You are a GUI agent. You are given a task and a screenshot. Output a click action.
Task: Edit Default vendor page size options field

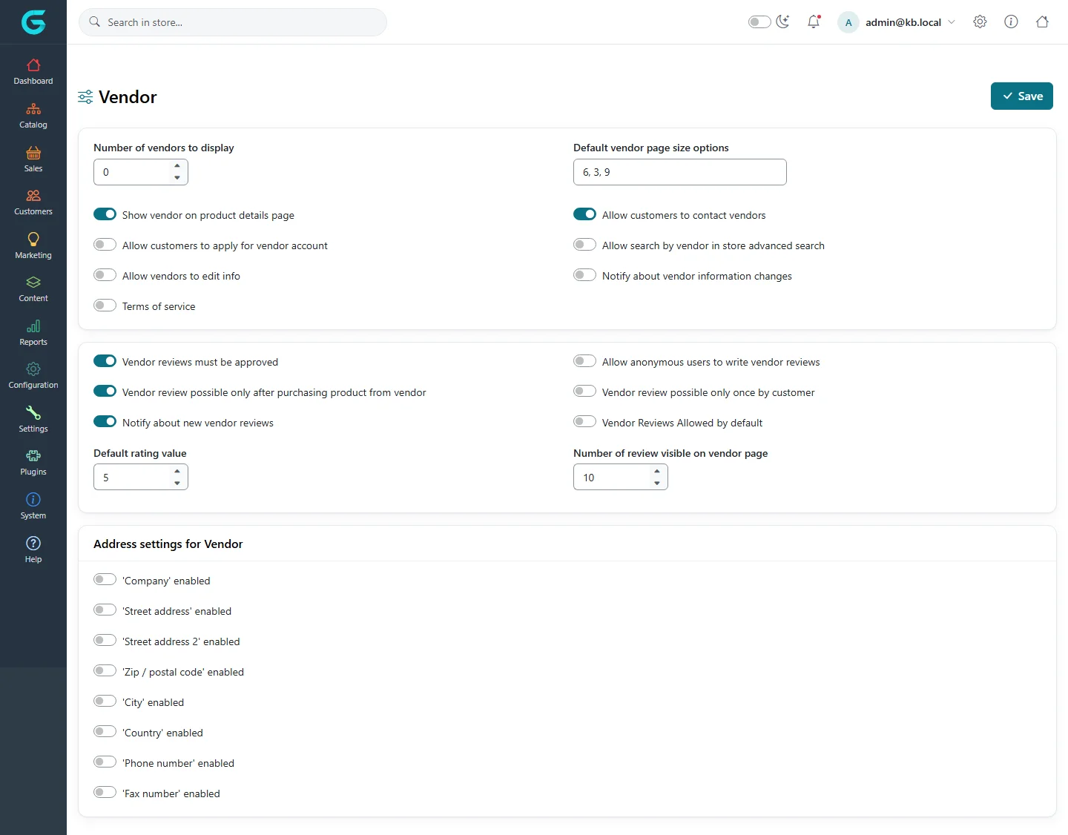point(680,172)
